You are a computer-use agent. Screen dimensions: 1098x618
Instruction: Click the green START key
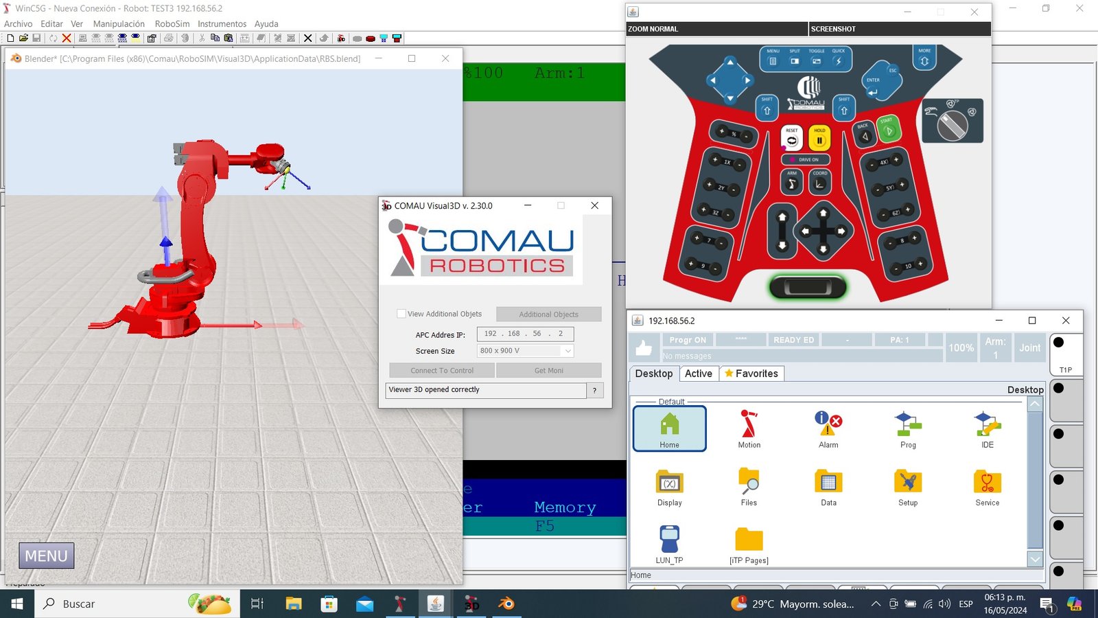click(x=888, y=130)
